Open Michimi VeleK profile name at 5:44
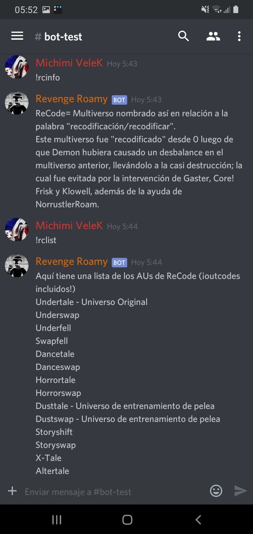Screen dimensions: 253x534 pyautogui.click(x=69, y=226)
